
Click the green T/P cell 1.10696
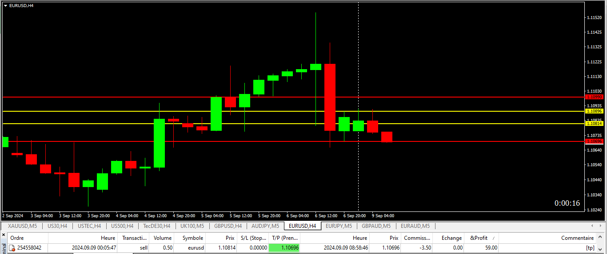[284, 248]
